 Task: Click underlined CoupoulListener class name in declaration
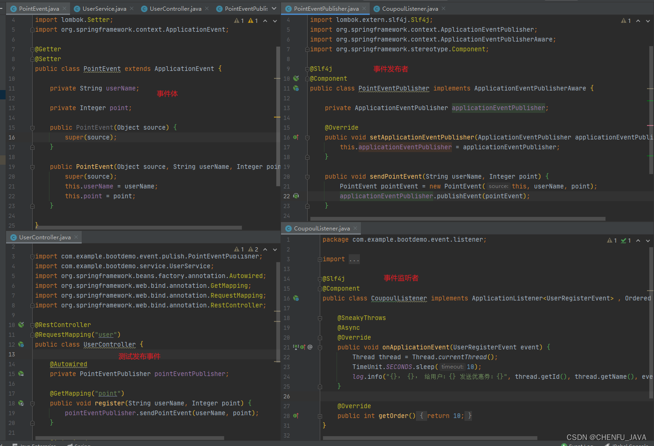coord(399,298)
